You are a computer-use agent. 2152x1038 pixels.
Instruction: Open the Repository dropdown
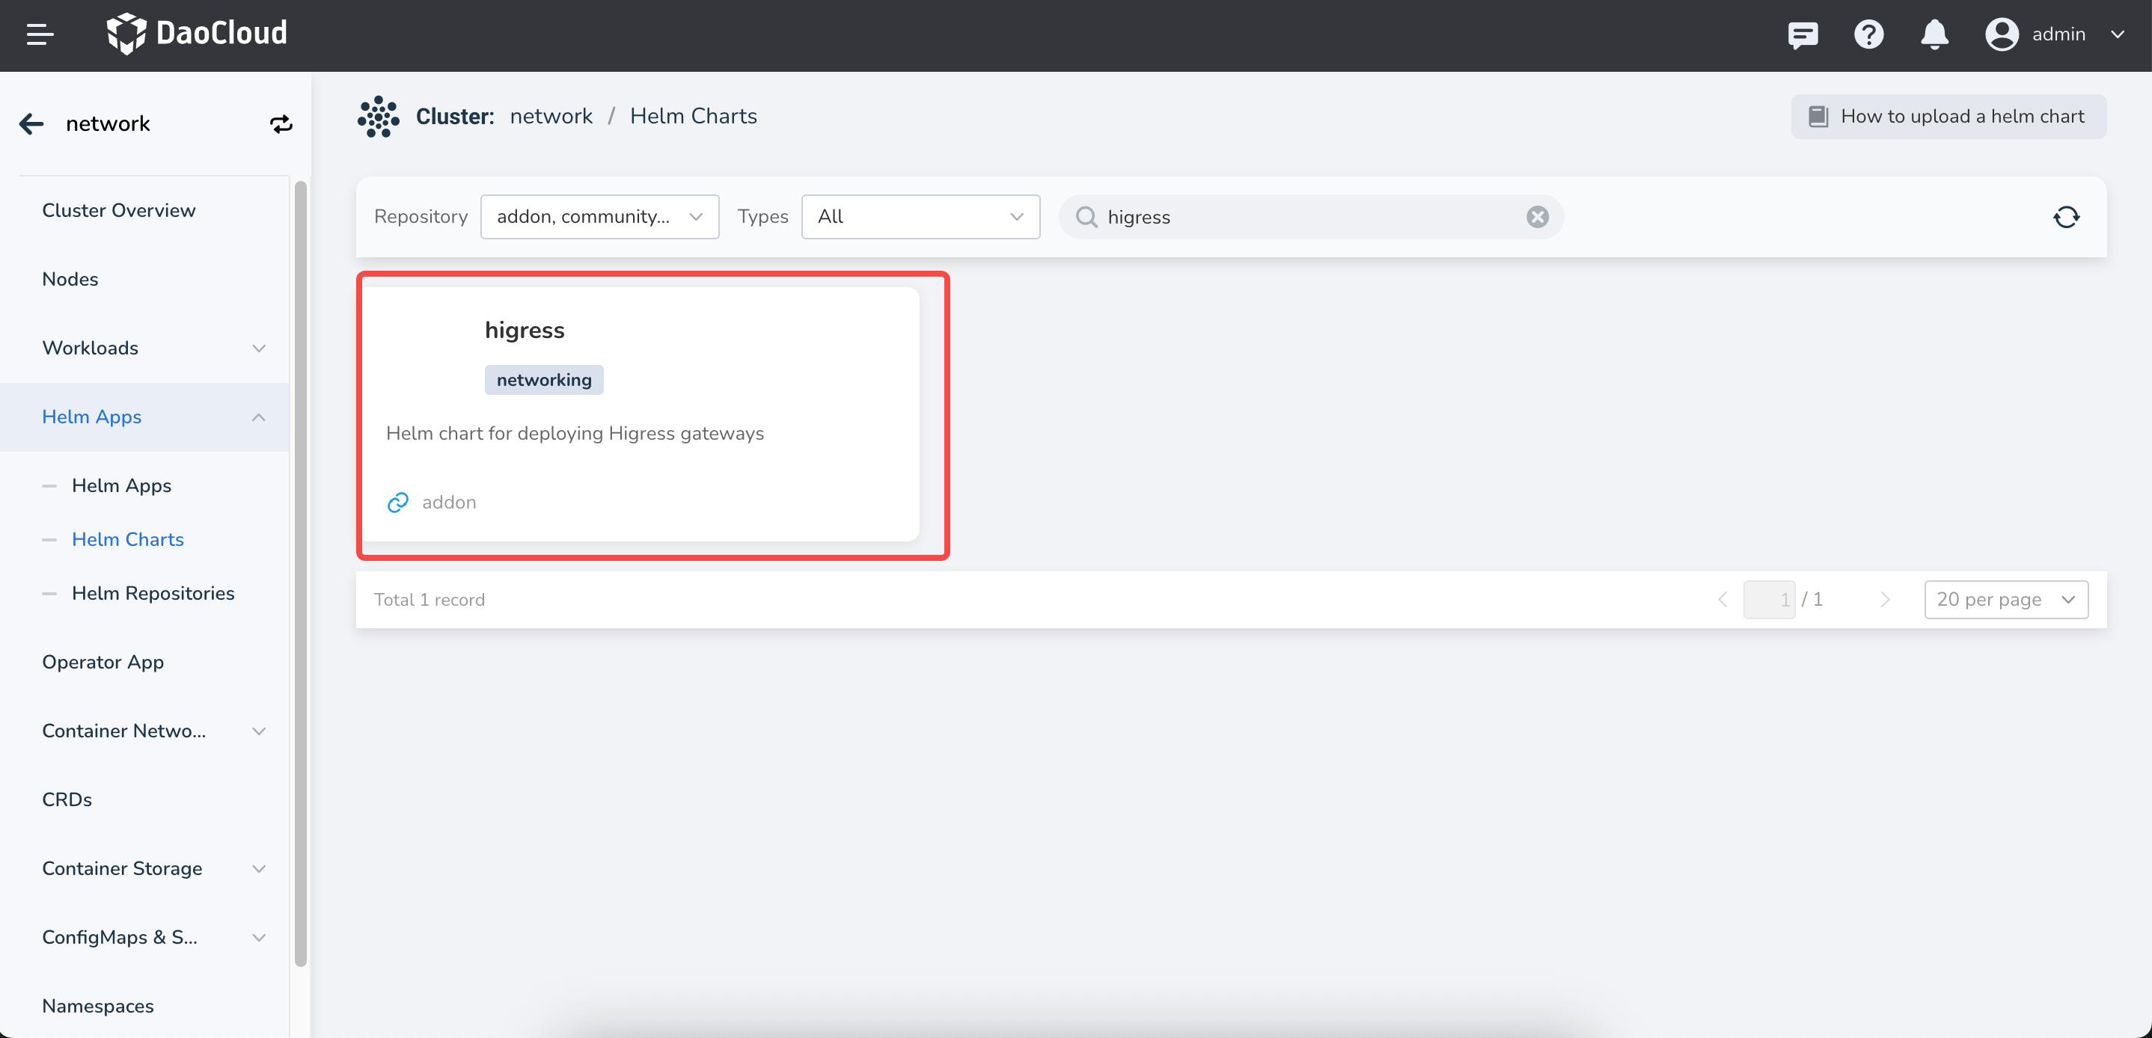(599, 217)
